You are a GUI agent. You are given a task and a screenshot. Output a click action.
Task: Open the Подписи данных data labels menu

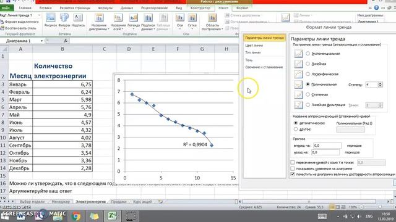pos(148,22)
